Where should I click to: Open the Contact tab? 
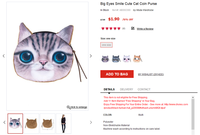(x=144, y=89)
